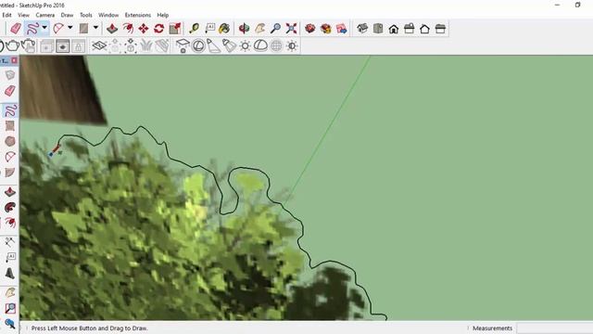The height and width of the screenshot is (334, 593).
Task: Select the Sandbox Add Detail tool
Action: pyautogui.click(x=162, y=45)
